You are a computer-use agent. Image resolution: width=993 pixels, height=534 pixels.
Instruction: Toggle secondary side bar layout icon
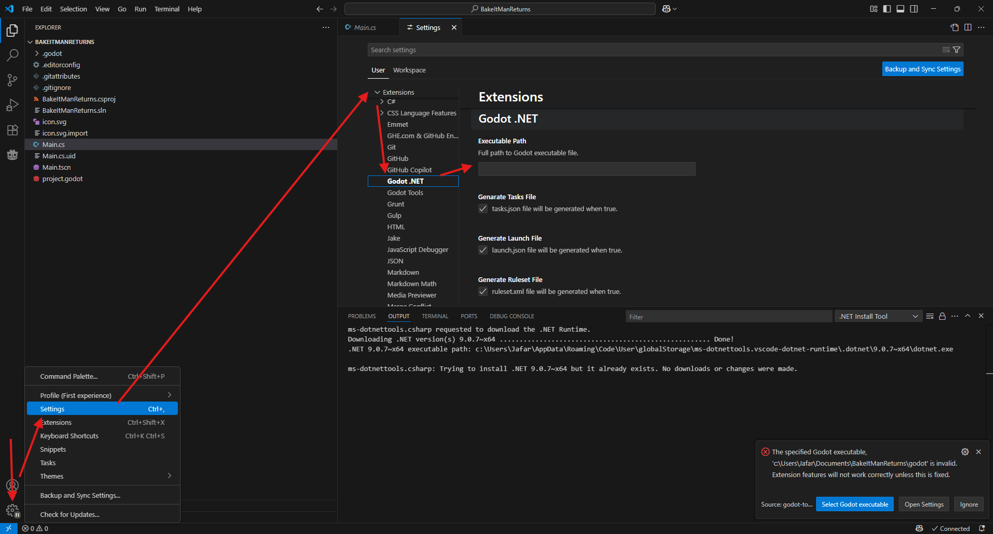pyautogui.click(x=914, y=9)
